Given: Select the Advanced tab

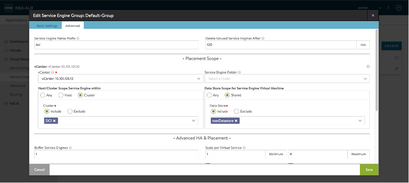Looking at the screenshot, I should click(x=73, y=26).
